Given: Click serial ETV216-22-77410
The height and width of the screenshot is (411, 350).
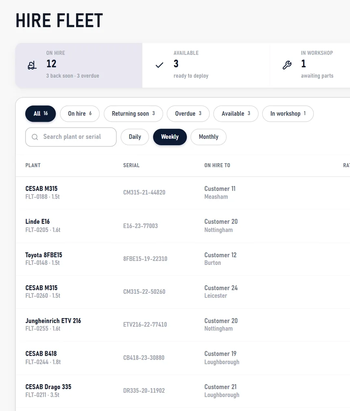Looking at the screenshot, I should 145,325.
